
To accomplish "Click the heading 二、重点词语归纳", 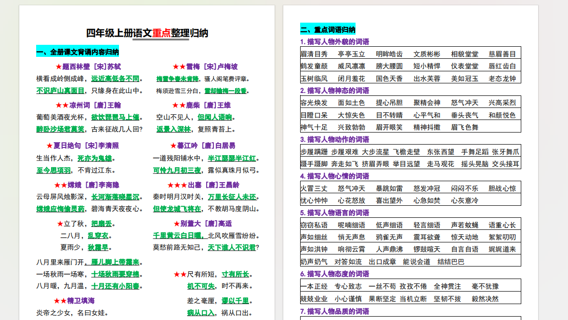I will [x=328, y=29].
